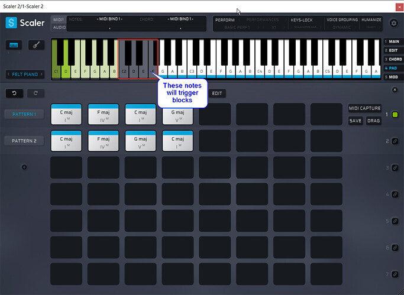Switch to the keyboard view icon
Screen dimensions: 404x295
coord(14,45)
